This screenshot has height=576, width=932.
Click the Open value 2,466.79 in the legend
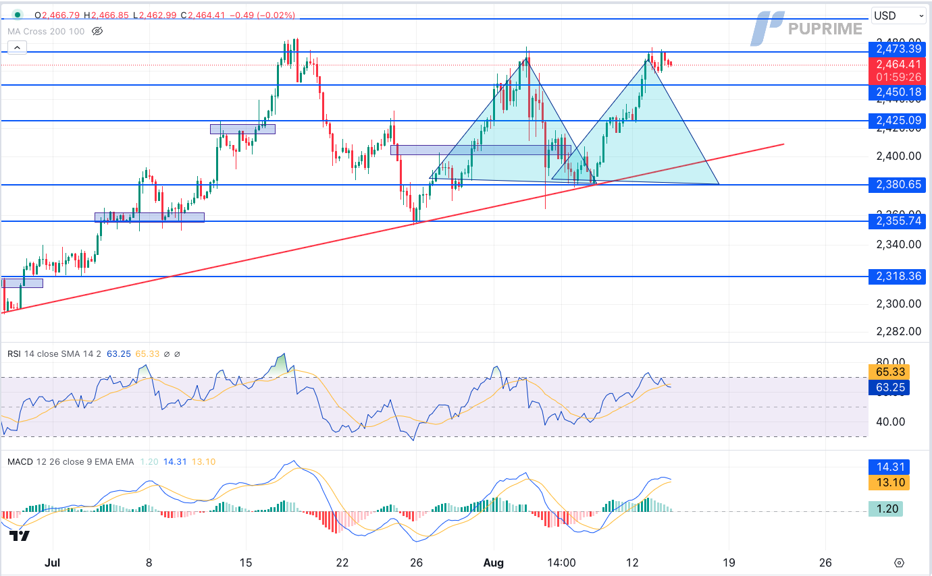tap(61, 15)
